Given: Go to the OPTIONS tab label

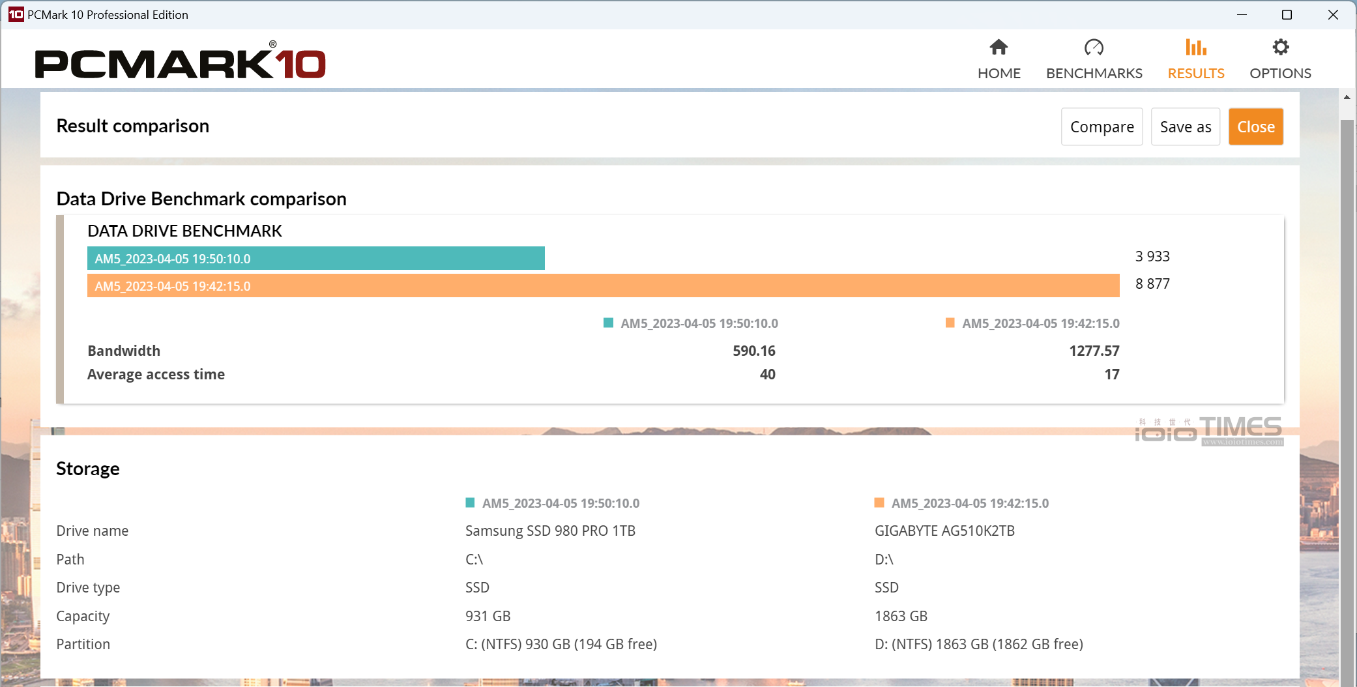Looking at the screenshot, I should [x=1280, y=73].
